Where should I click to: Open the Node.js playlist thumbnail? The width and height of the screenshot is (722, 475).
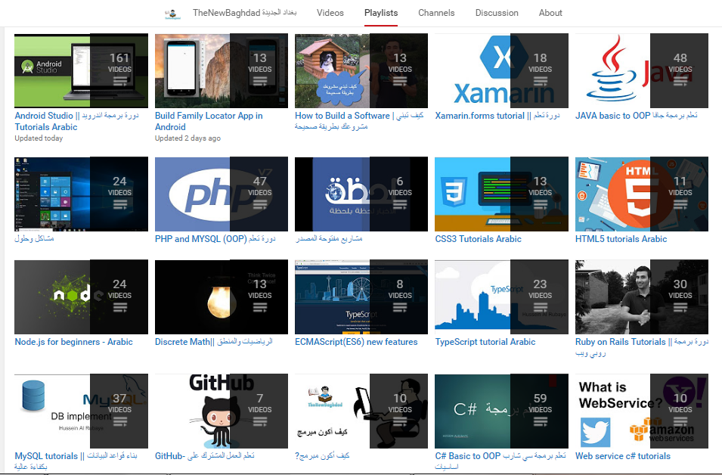(x=81, y=296)
